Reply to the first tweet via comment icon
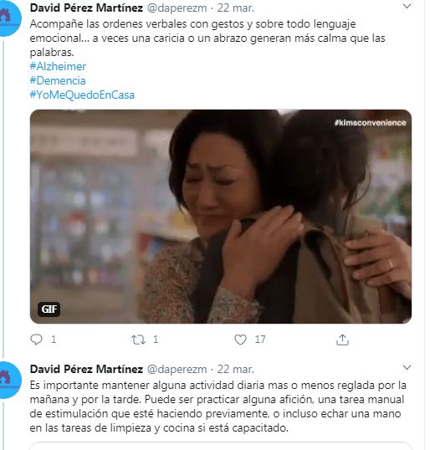This screenshot has height=450, width=430. coord(37,340)
